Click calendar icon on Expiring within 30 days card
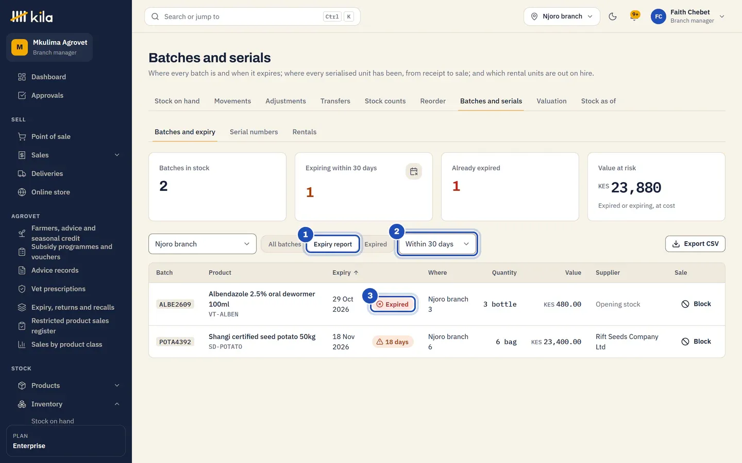The height and width of the screenshot is (463, 742). 414,171
